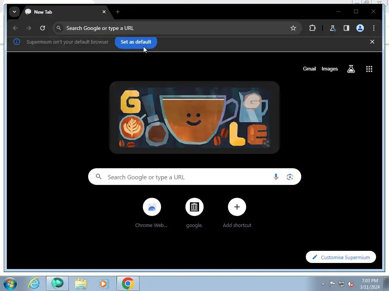Launch Internet Explorer from taskbar
This screenshot has height=291, width=389.
tap(34, 283)
